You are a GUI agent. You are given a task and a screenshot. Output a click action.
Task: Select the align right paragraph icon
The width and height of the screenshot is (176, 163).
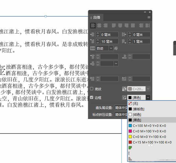(x=105, y=25)
